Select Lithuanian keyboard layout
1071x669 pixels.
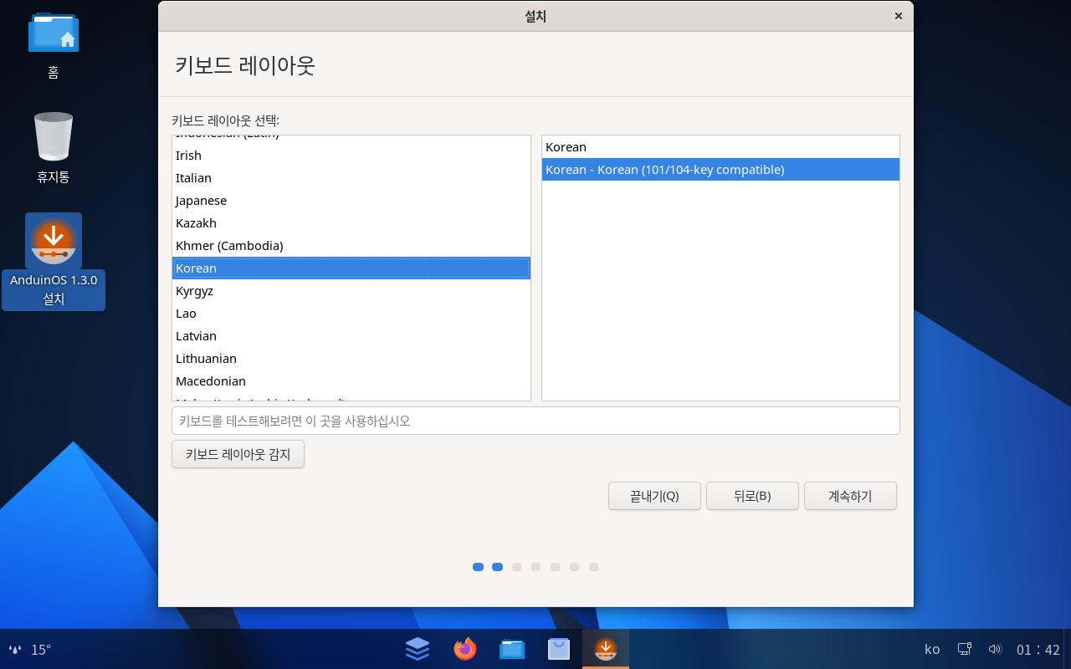351,359
